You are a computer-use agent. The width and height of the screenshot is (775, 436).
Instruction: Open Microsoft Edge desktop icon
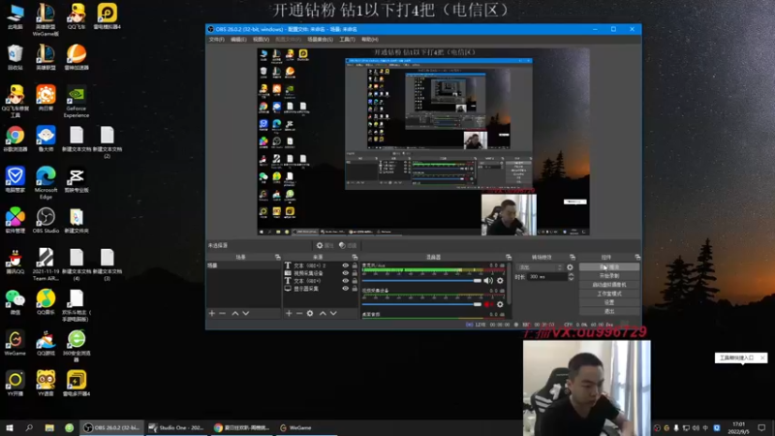click(x=46, y=183)
